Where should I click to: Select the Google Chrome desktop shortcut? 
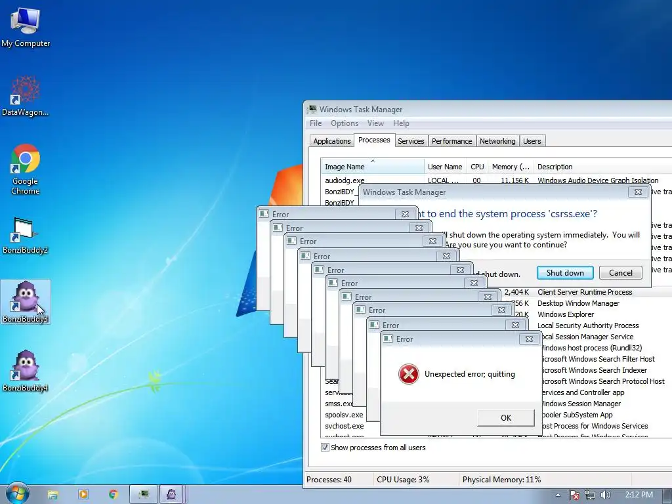click(26, 169)
